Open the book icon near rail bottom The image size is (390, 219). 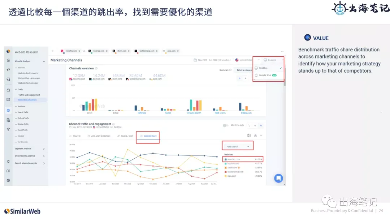click(x=8, y=171)
